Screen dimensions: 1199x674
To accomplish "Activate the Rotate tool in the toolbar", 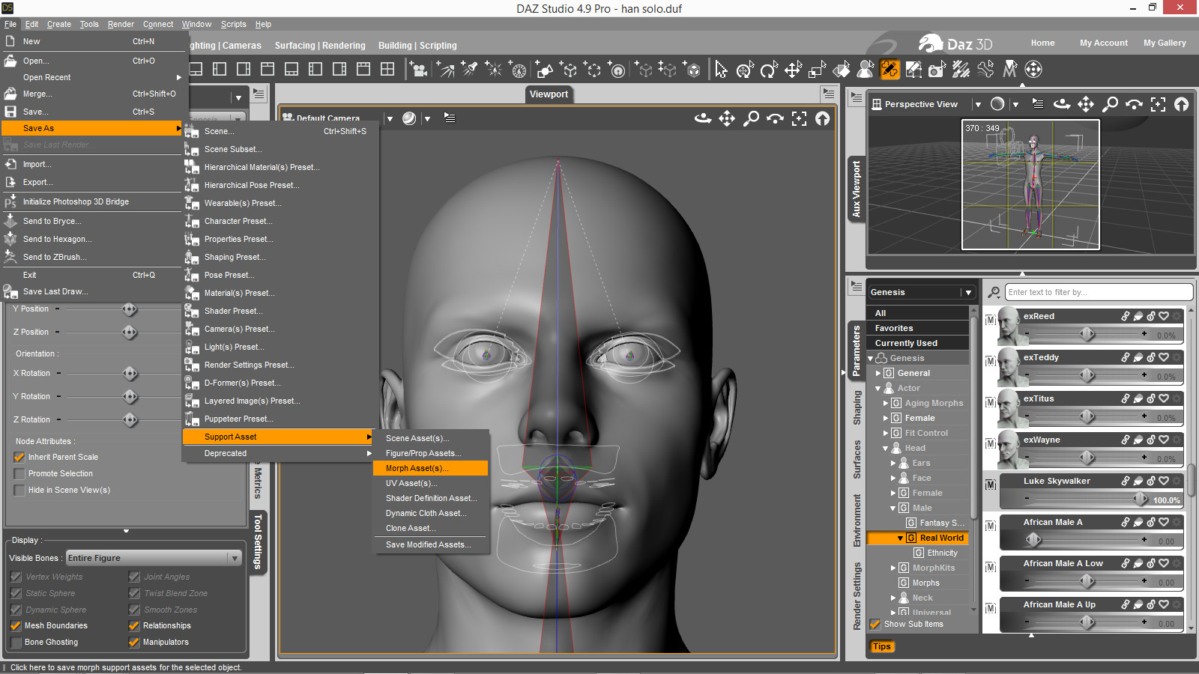I will (x=769, y=70).
